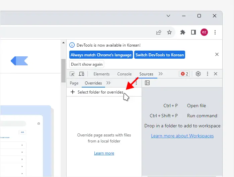Click 'Drop in a folder to add to workspace'
The image size is (234, 177).
(182, 126)
